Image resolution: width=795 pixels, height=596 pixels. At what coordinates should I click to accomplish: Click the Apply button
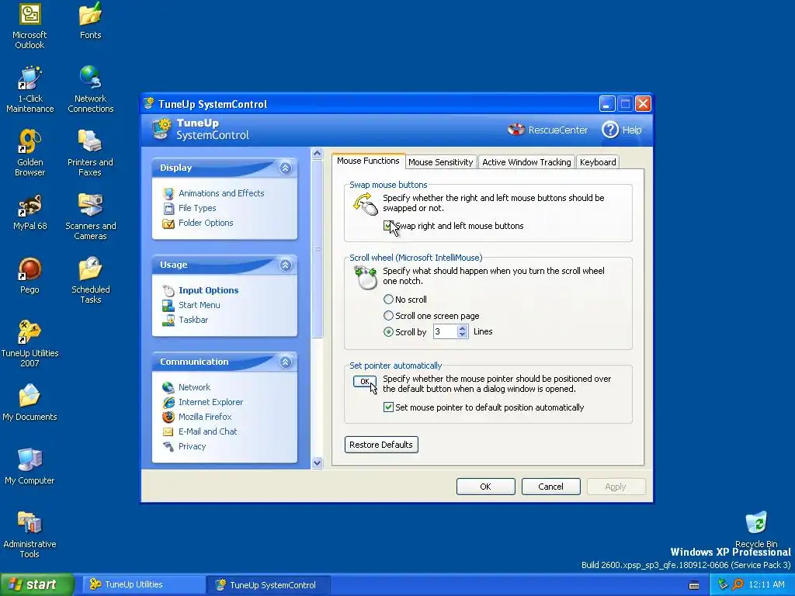[x=616, y=487]
